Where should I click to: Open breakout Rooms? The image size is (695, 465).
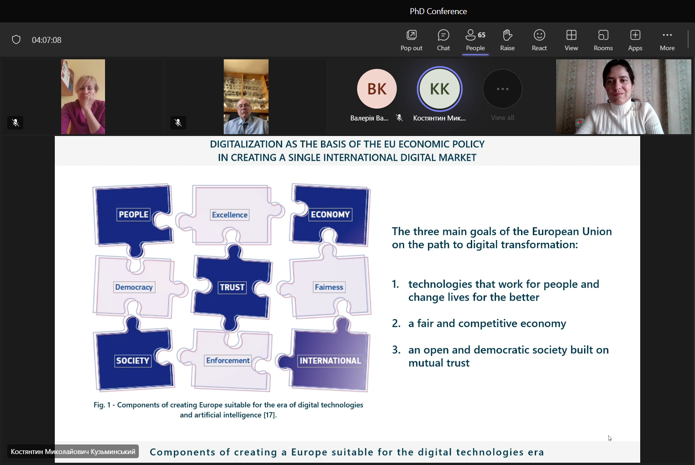point(603,40)
